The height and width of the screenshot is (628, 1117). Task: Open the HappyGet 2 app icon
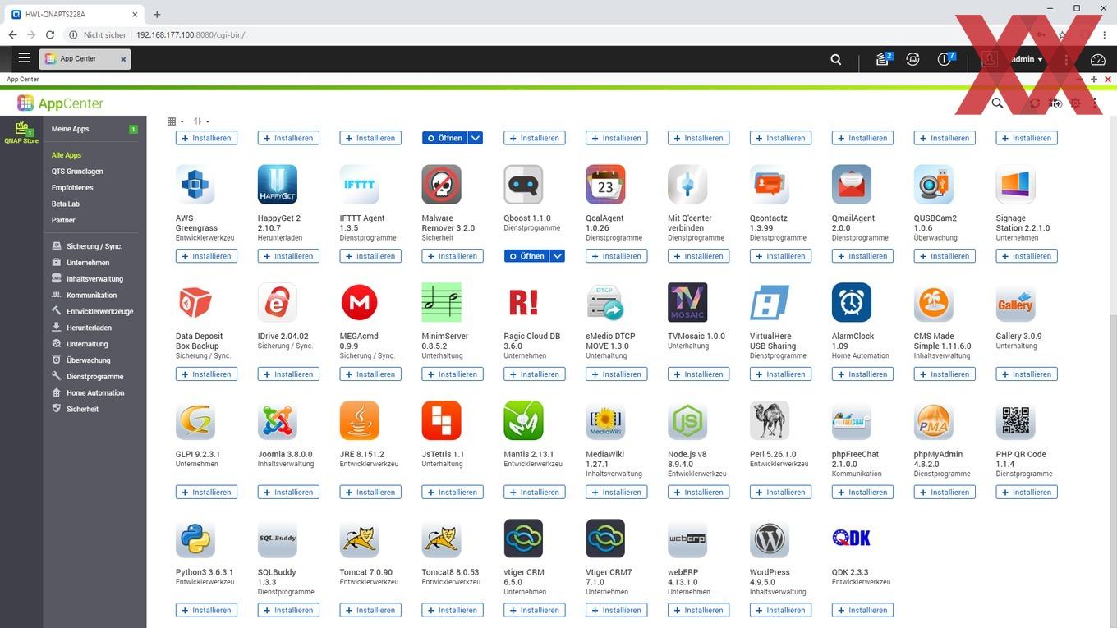coord(278,184)
